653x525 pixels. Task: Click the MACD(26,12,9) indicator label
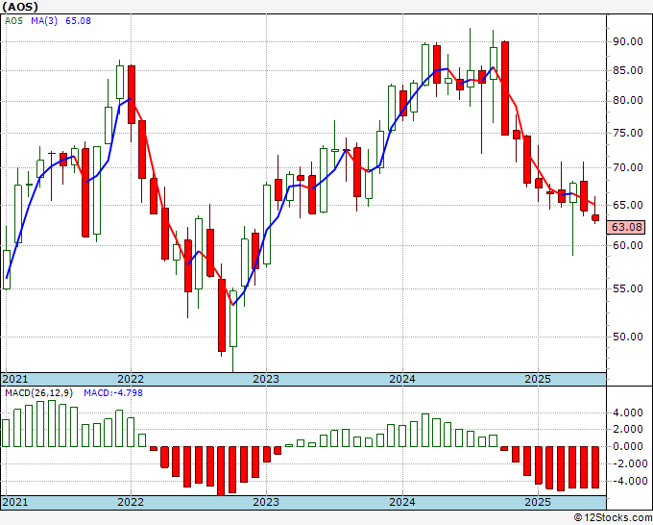39,393
